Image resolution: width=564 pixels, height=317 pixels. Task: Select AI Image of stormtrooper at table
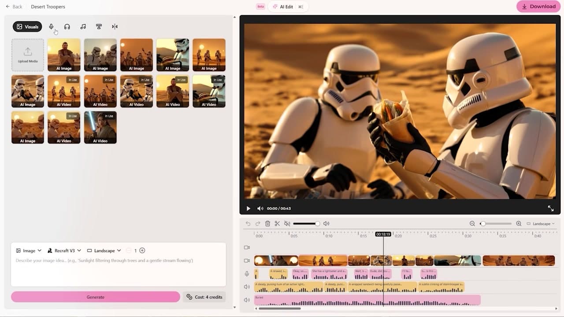point(173,55)
